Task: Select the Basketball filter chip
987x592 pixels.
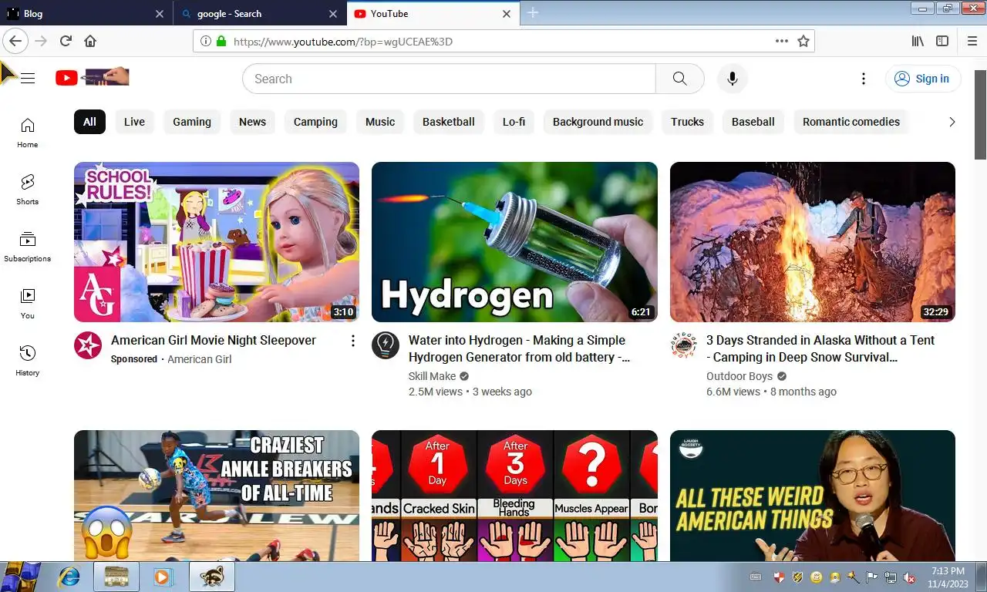Action: point(449,122)
